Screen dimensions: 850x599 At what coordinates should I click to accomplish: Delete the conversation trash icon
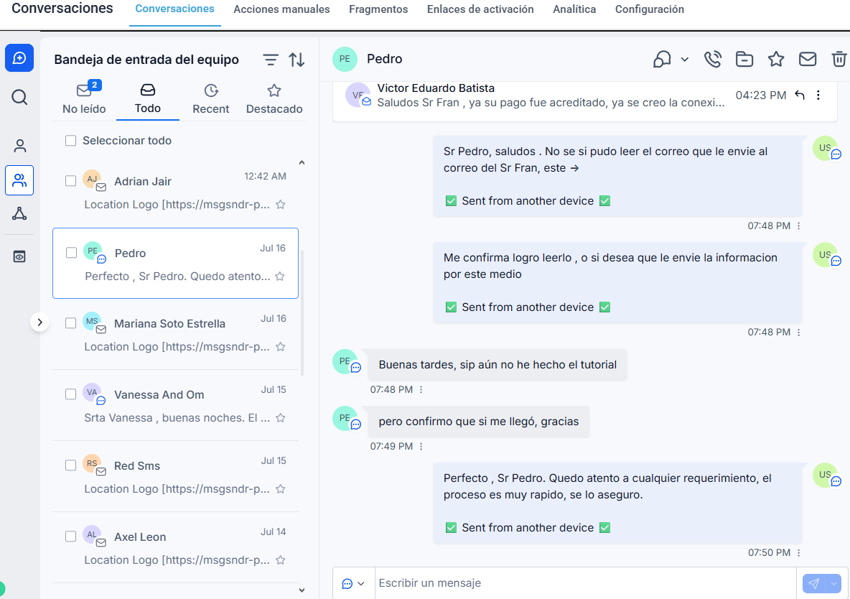click(839, 59)
